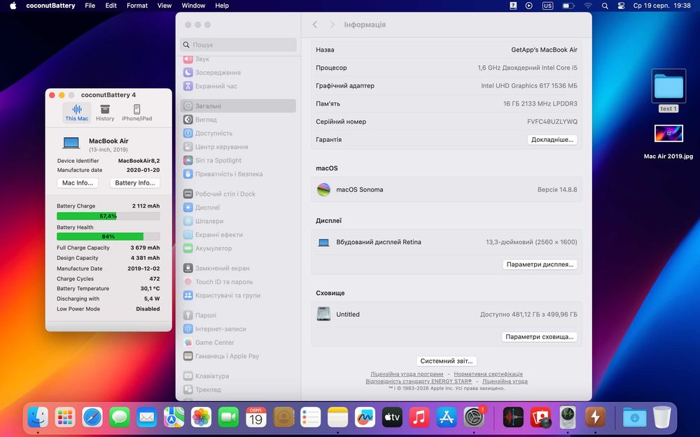Open Нормативна сертифікація link
The width and height of the screenshot is (700, 437).
[x=488, y=374]
